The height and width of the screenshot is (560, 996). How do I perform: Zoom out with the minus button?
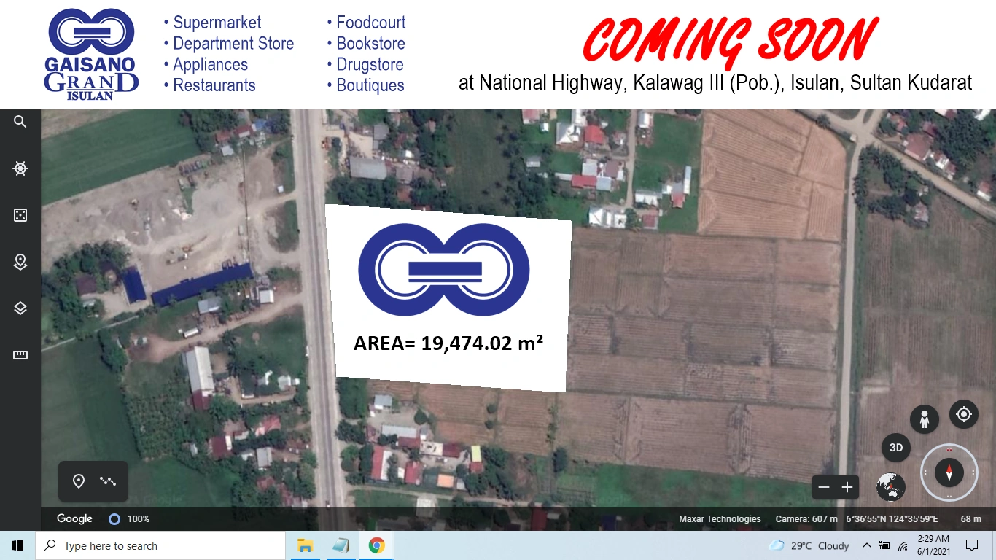(824, 487)
